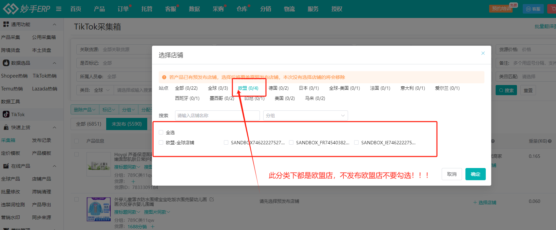Select the 欧盟 (0/4) site tab
556x230 pixels.
248,88
